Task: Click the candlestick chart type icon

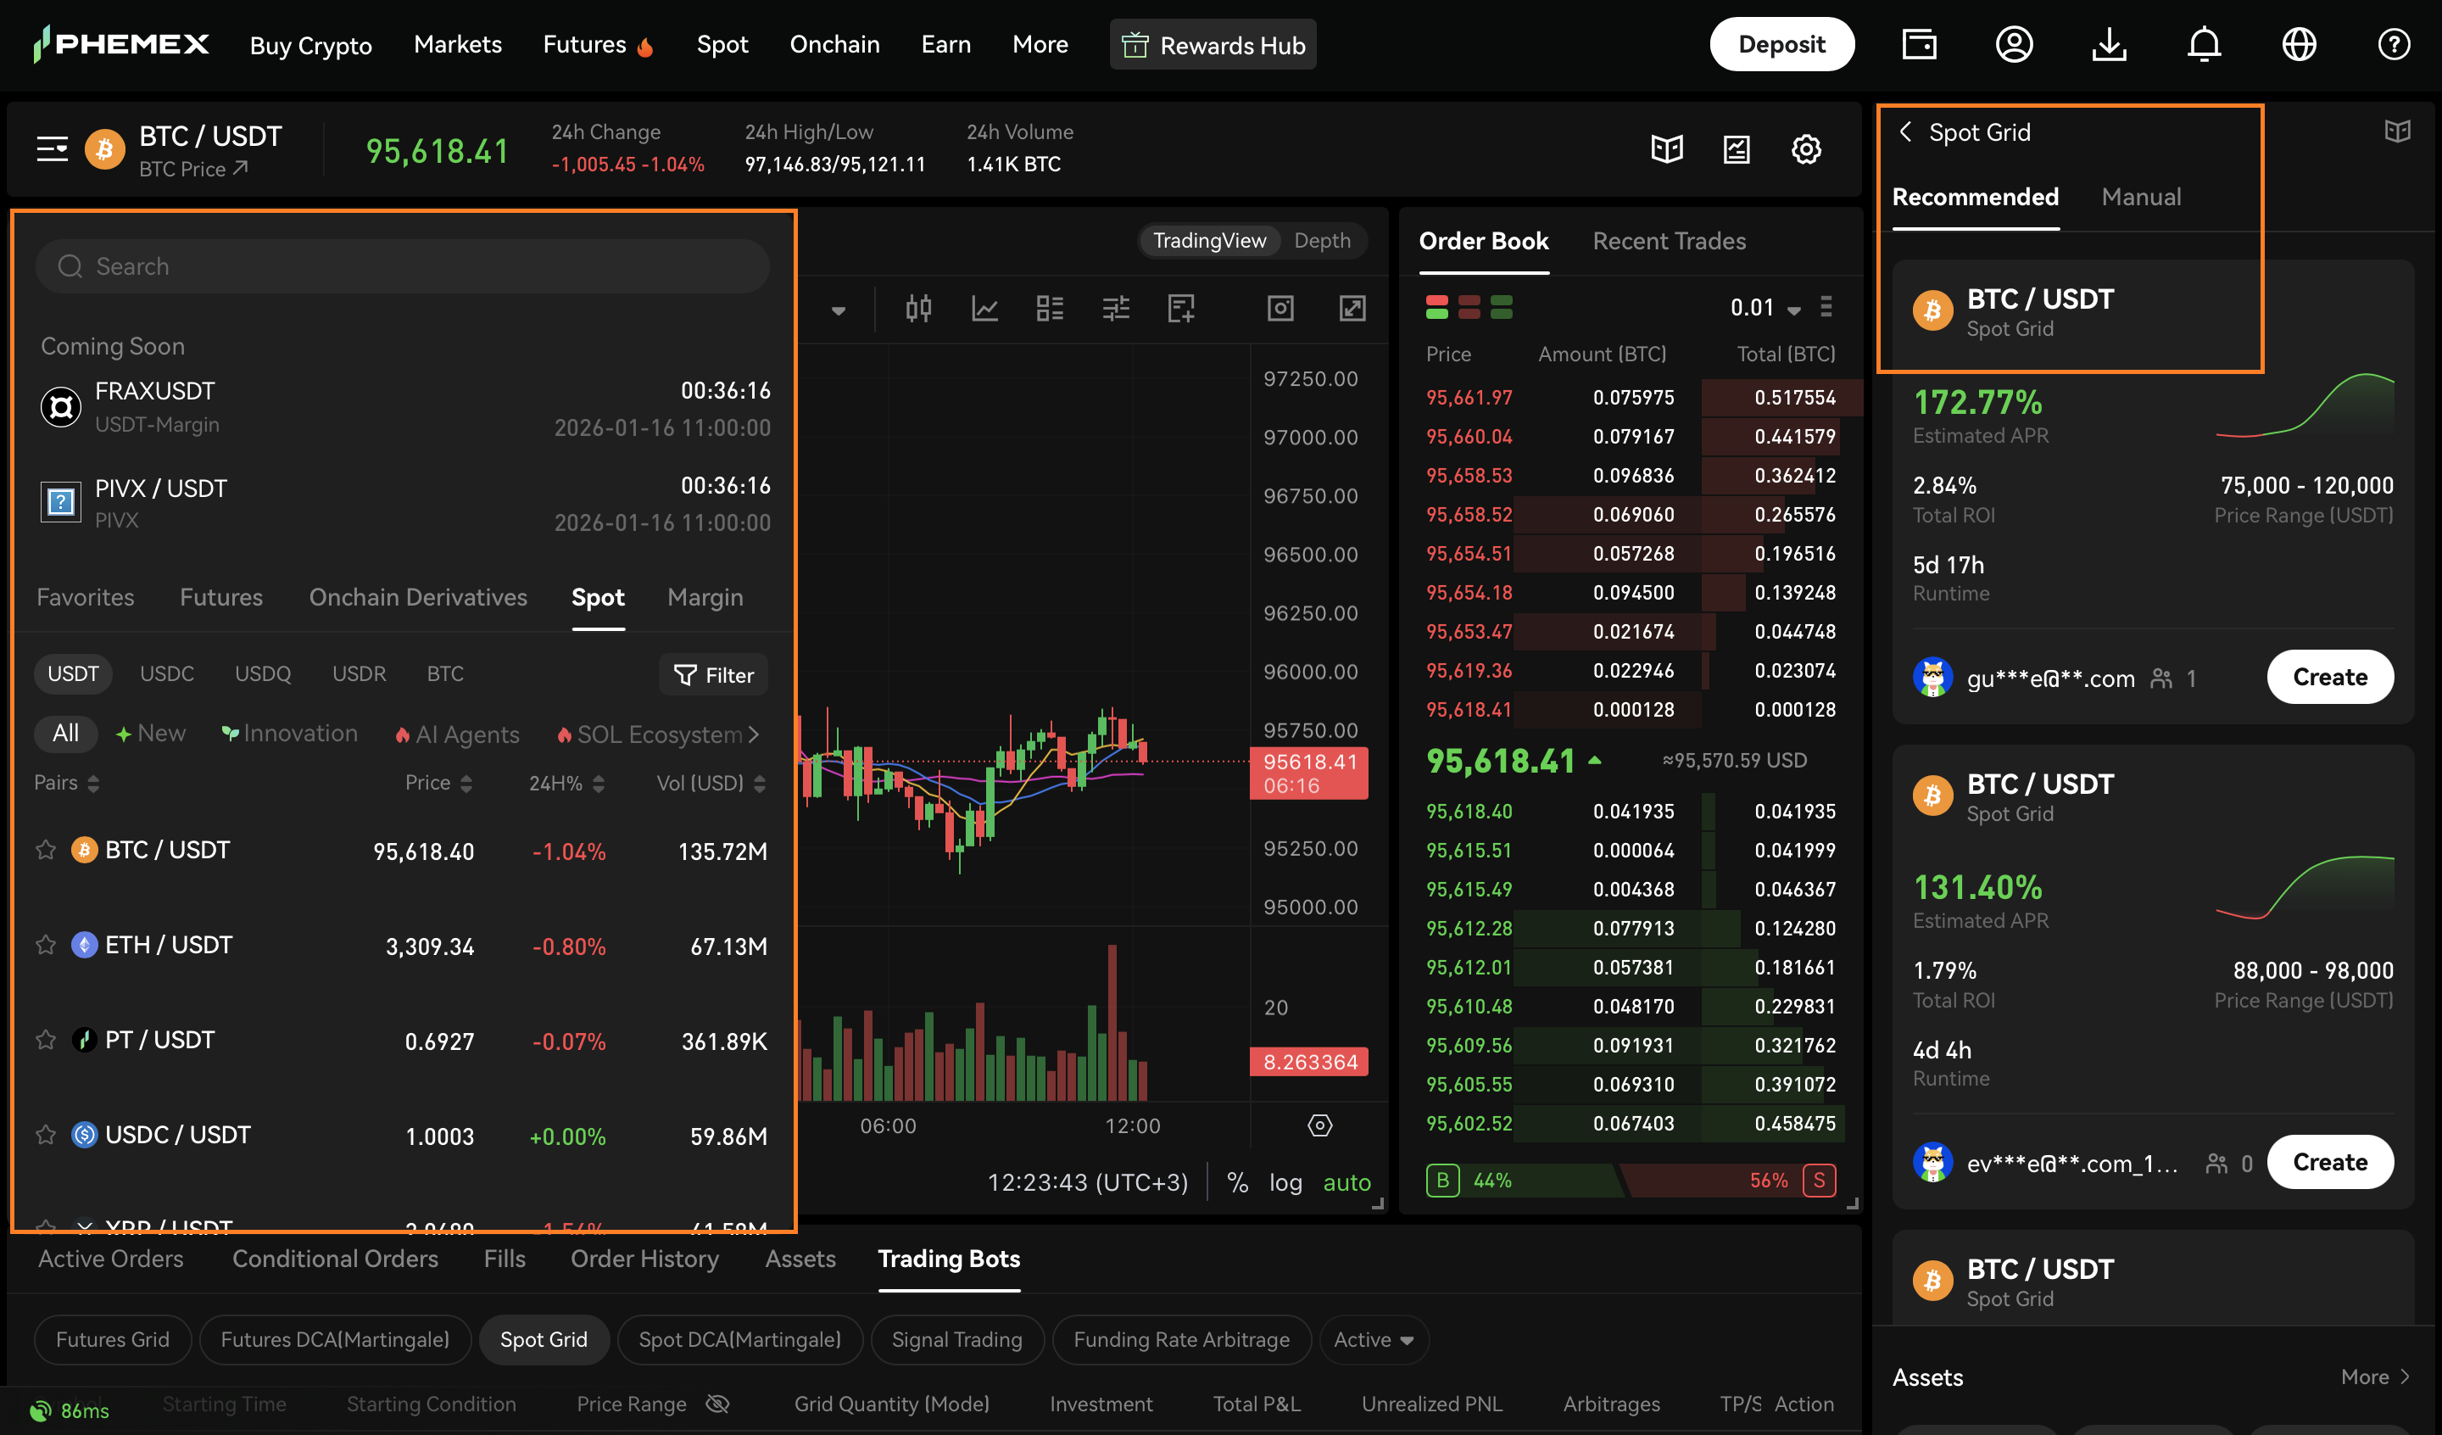Action: click(917, 309)
